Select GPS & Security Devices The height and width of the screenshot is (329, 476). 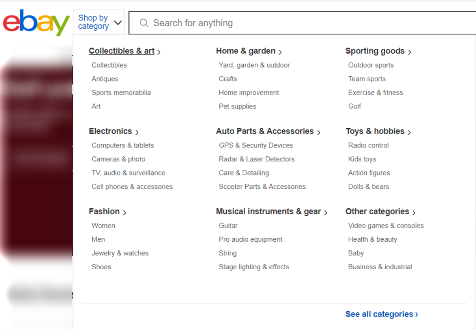pyautogui.click(x=256, y=145)
